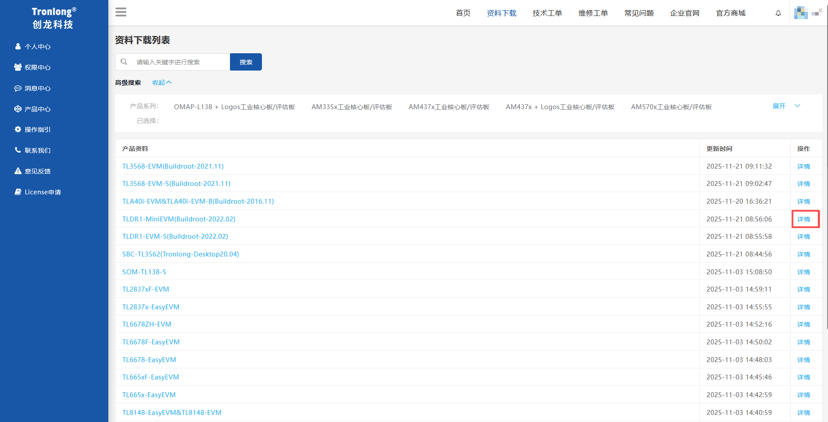Screen dimensions: 828x422
Task: Open TL6678ZH-EVM product link
Action: [x=147, y=324]
